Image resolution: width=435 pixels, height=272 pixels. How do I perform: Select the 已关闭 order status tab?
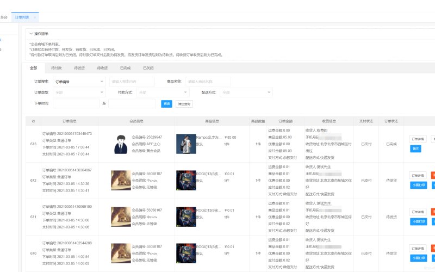point(148,68)
